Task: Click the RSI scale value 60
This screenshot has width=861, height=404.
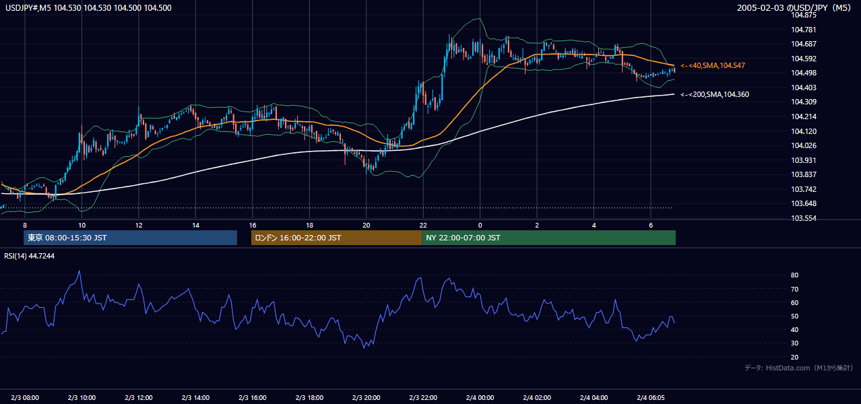Action: click(794, 302)
